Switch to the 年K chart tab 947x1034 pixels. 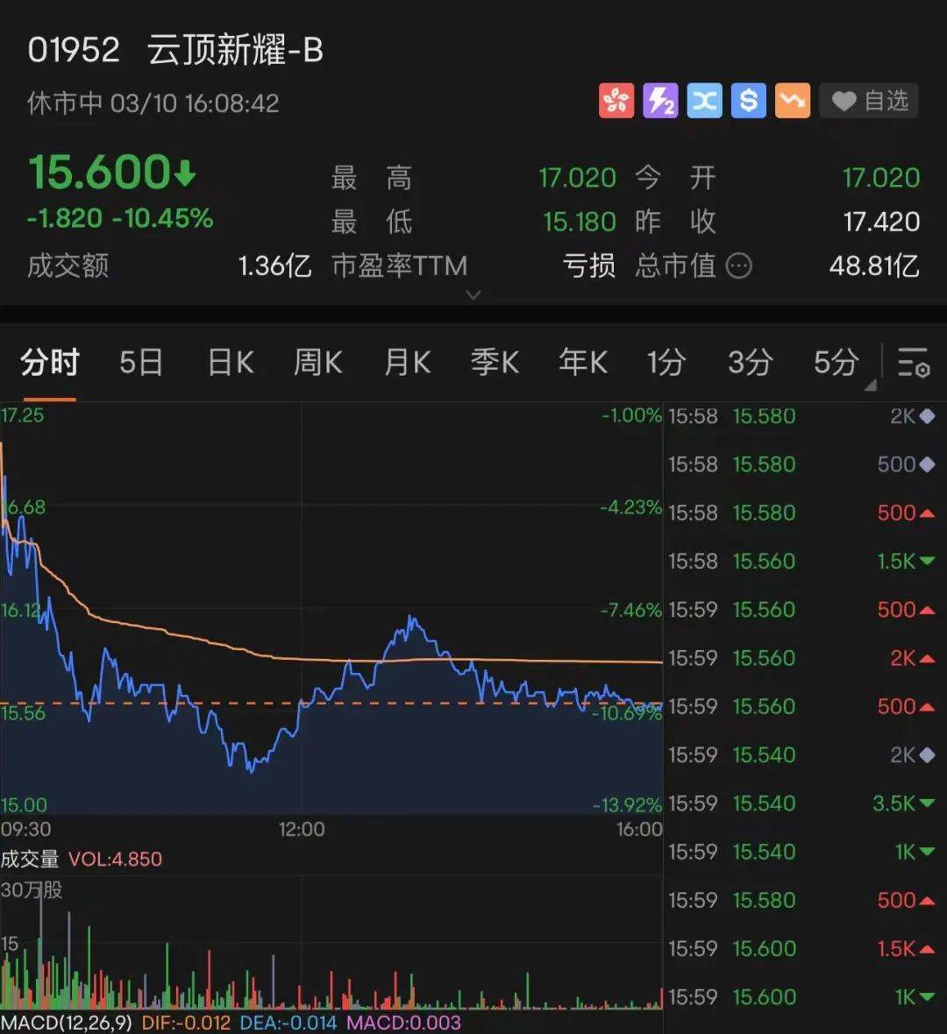pyautogui.click(x=583, y=363)
